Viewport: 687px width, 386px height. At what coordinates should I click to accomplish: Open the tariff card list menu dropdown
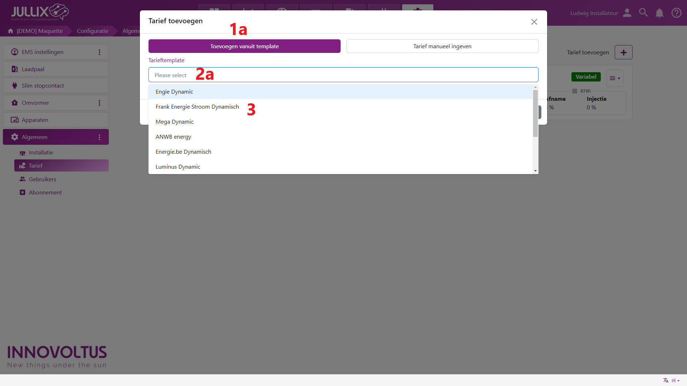click(615, 79)
